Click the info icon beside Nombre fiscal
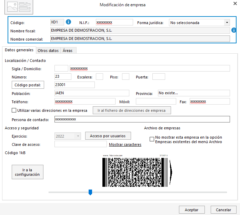The height and width of the screenshot is (215, 240). coord(233,30)
